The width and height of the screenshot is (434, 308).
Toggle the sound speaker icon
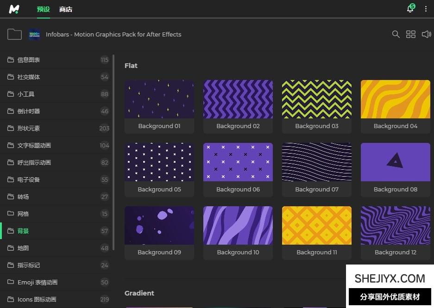[x=426, y=34]
